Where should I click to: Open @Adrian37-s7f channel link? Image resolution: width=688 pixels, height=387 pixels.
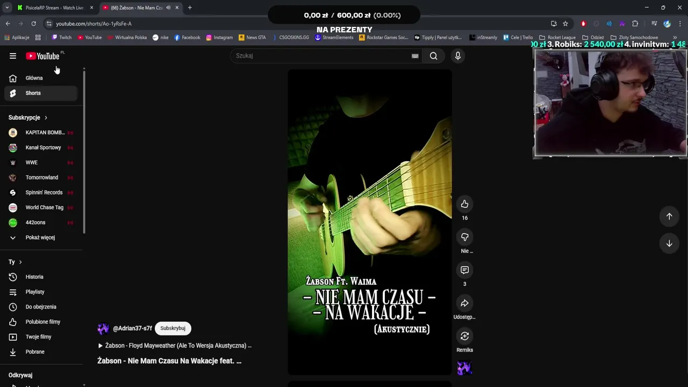pos(132,328)
